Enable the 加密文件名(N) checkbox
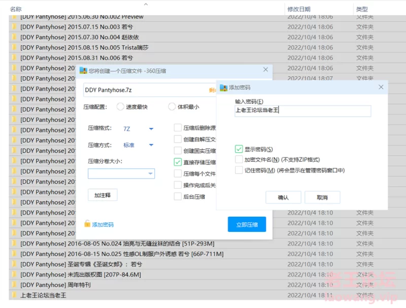 tap(239, 159)
